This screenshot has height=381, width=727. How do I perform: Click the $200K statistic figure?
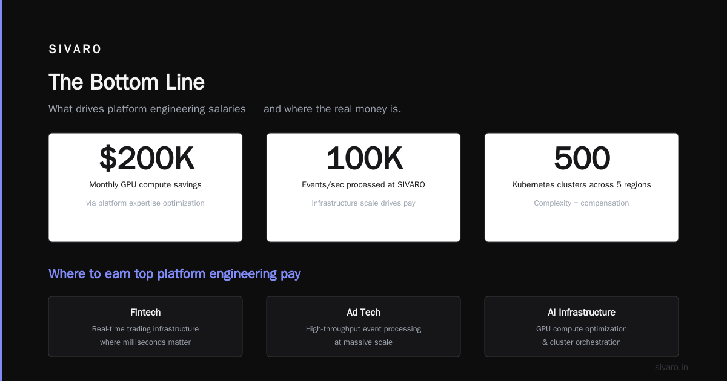(145, 159)
